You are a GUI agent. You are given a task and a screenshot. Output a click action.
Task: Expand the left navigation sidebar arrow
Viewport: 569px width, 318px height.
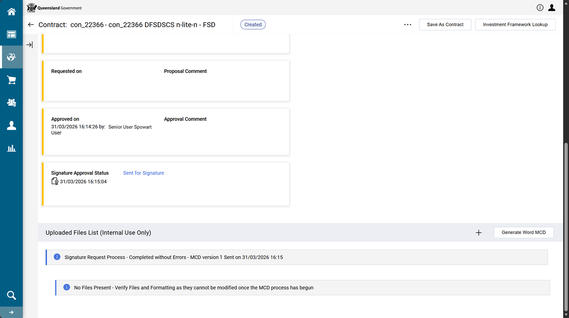(x=12, y=312)
